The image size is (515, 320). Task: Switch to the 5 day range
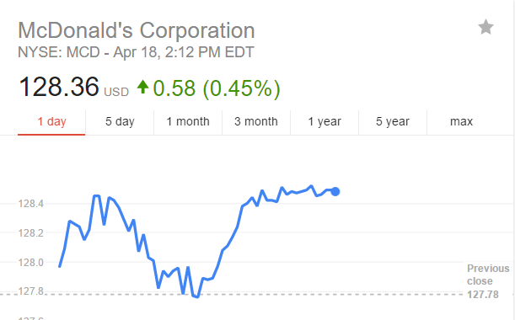[x=120, y=122]
